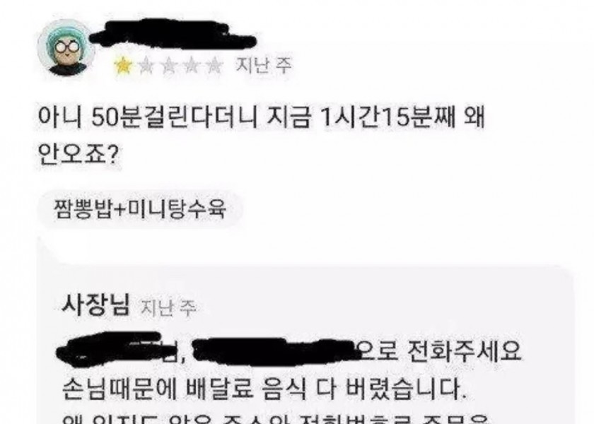Click the redacted phone number in reply

click(x=272, y=352)
